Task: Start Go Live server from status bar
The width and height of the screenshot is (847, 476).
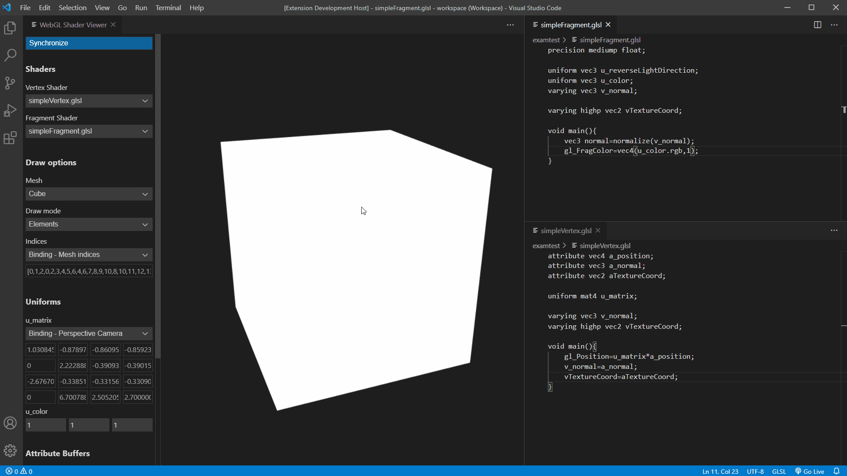Action: [x=810, y=471]
